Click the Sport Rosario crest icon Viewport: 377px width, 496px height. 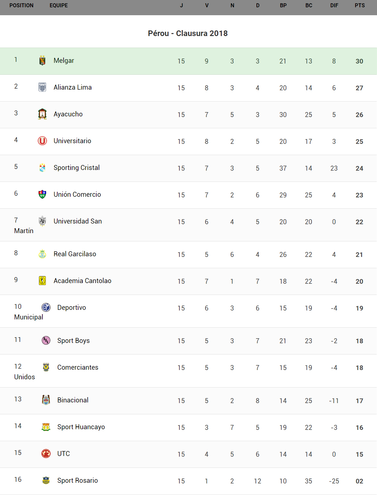pos(46,480)
